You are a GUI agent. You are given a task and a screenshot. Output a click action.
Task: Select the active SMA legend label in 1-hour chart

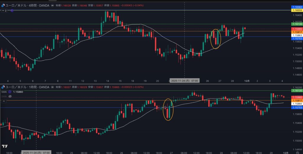pos(4,92)
